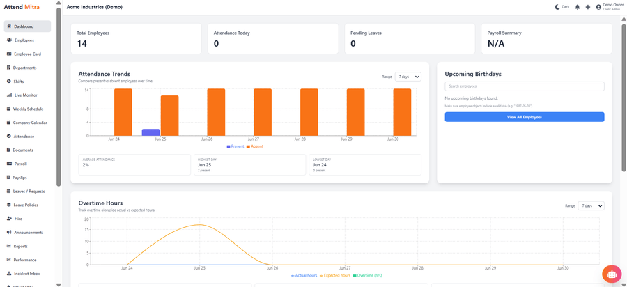Click the Company Calendar icon
Viewport: 627px width, 287px height.
(9, 123)
